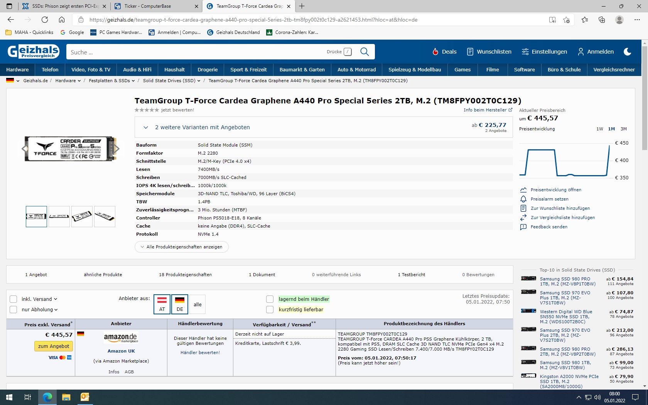This screenshot has height=405, width=648.
Task: Expand 2 weitere Varianten mit Angeboten
Action: pos(324,127)
